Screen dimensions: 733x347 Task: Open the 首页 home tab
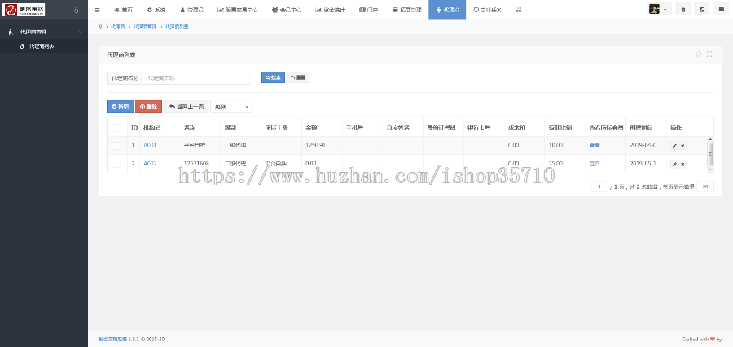124,9
